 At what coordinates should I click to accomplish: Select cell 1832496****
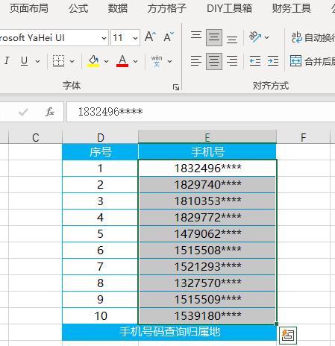pyautogui.click(x=207, y=169)
